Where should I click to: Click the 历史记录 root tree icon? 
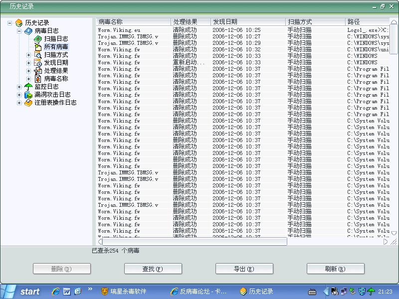[19, 23]
